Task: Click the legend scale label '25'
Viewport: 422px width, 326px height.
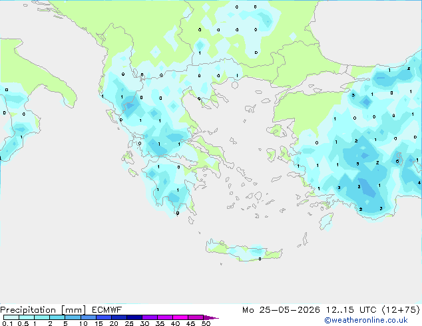Action: pyautogui.click(x=129, y=323)
